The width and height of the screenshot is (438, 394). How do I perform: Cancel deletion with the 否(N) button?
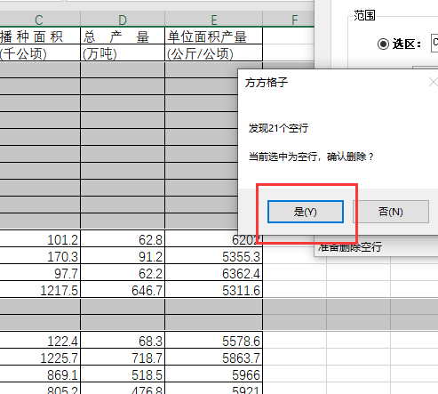(391, 212)
